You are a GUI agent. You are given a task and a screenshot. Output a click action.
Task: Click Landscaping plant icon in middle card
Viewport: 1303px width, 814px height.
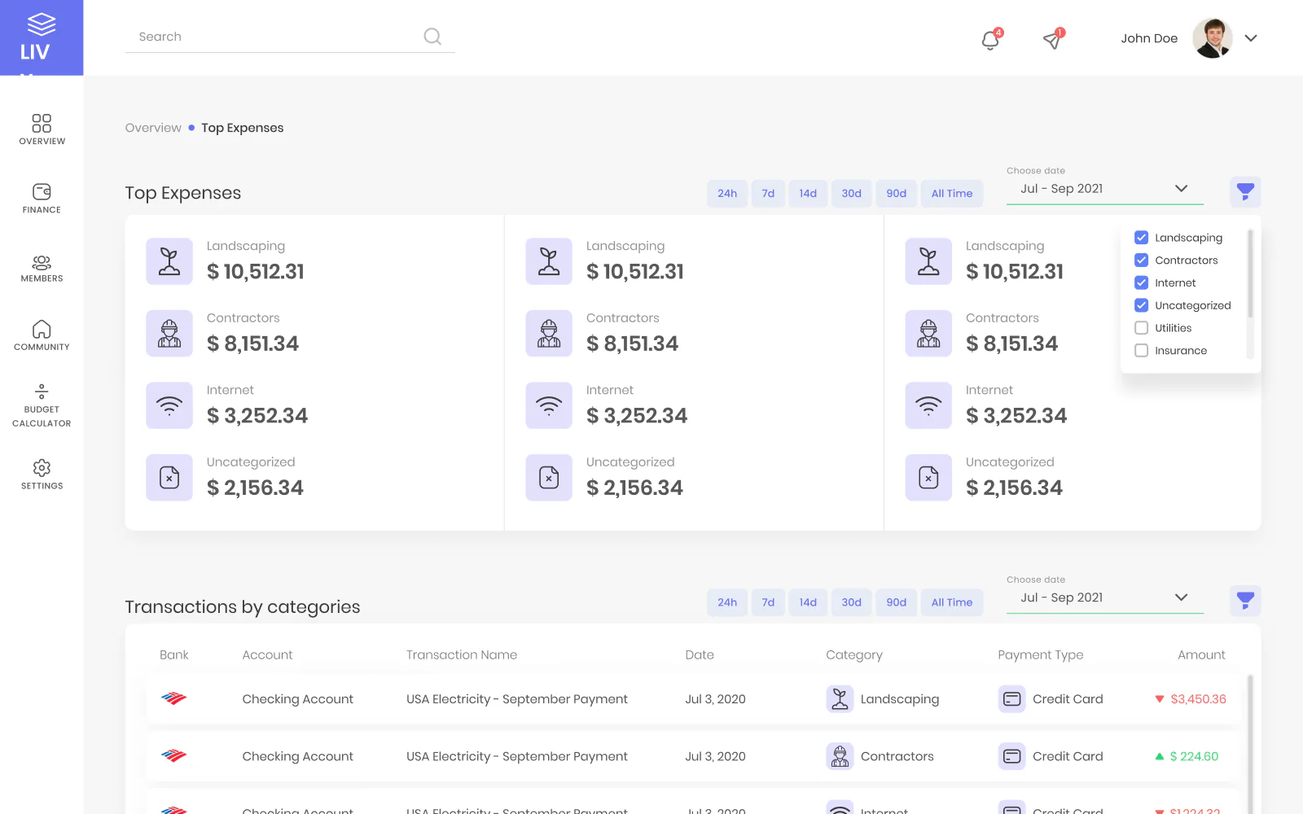[549, 261]
